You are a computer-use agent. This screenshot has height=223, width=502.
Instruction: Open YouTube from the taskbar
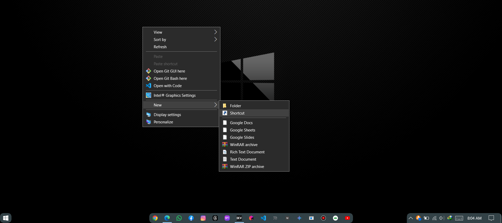pos(347,218)
